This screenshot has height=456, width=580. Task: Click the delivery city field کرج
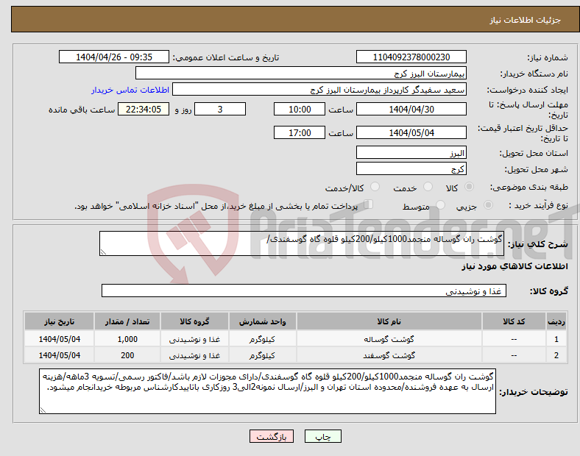pyautogui.click(x=411, y=168)
